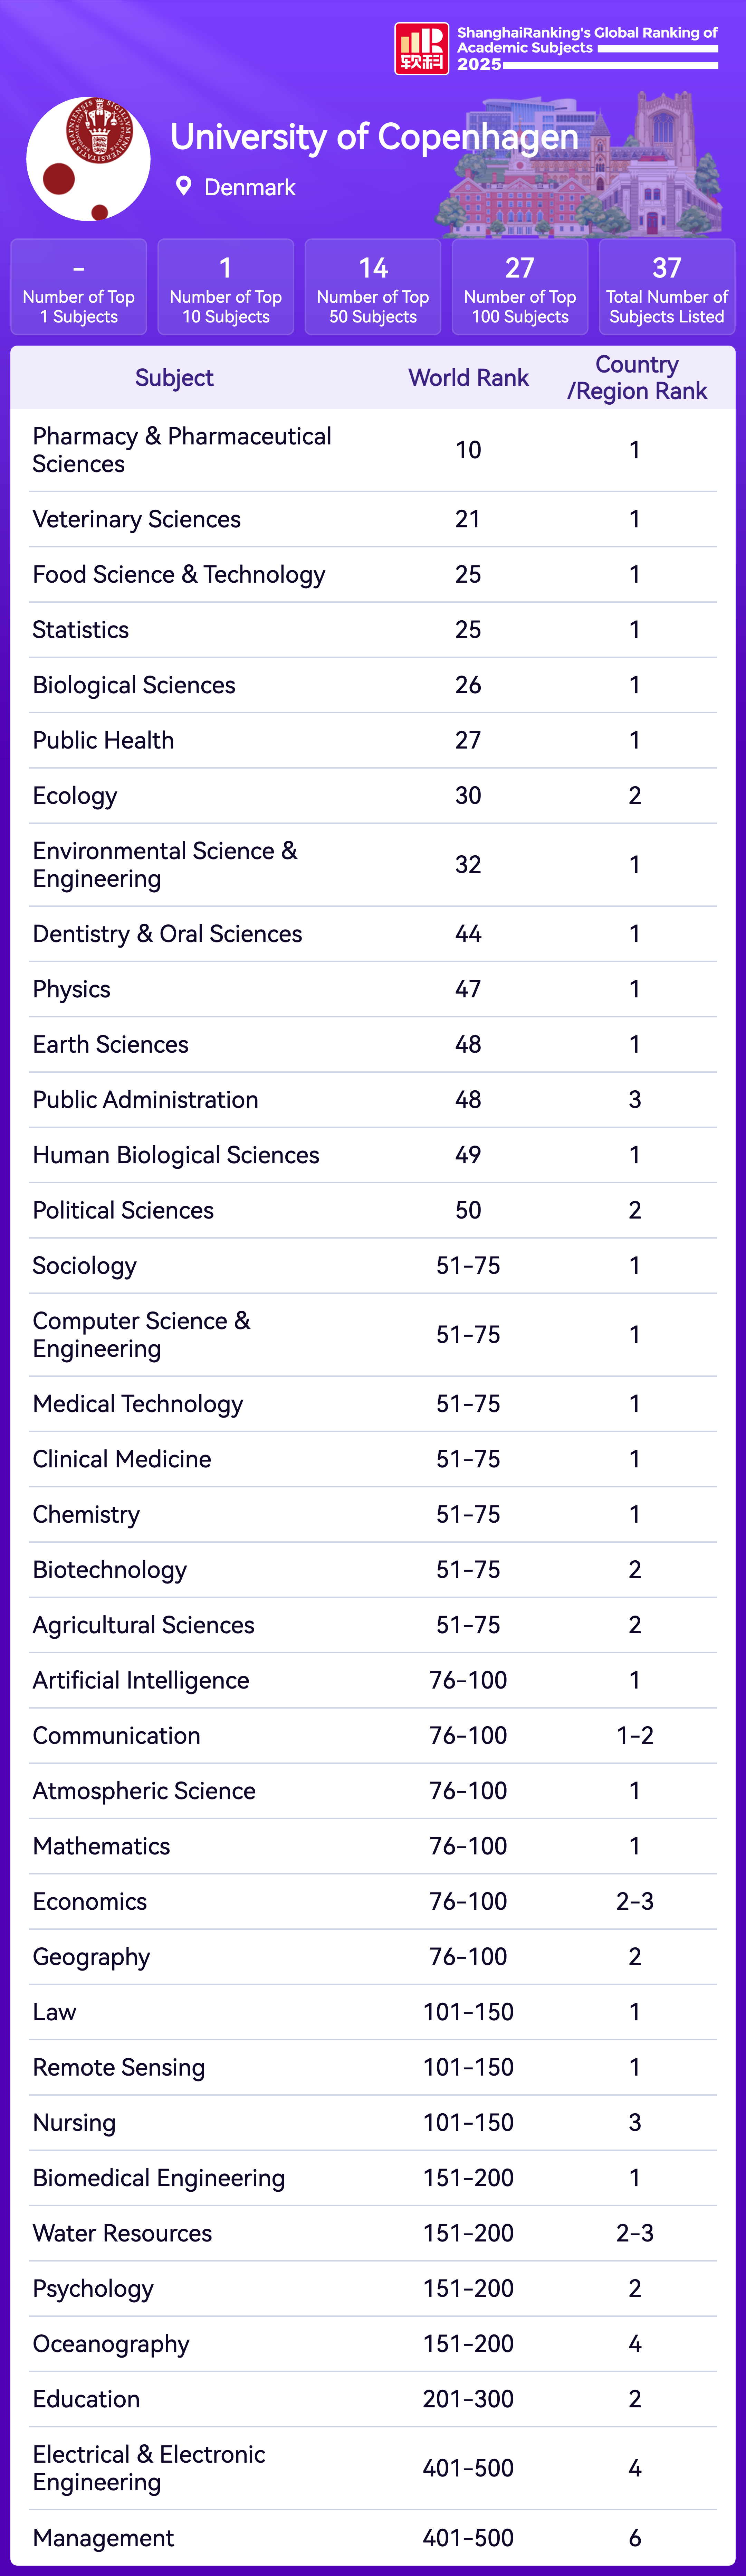Click the location pin beside Denmark
Viewport: 746px width, 2576px height.
[x=183, y=186]
